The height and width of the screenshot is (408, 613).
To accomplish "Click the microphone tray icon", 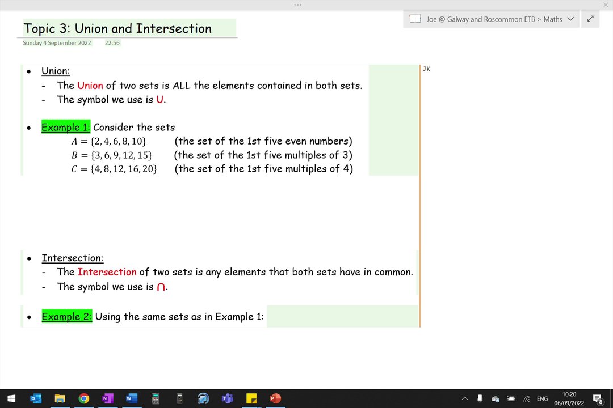I will pyautogui.click(x=480, y=398).
